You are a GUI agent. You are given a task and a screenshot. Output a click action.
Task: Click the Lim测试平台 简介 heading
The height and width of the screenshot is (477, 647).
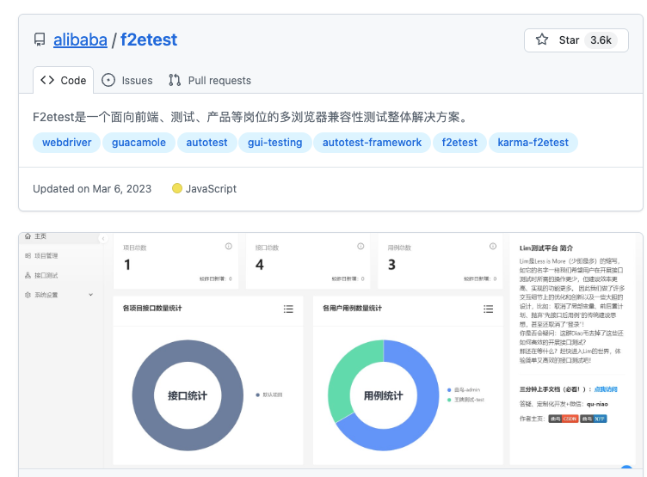coord(545,248)
